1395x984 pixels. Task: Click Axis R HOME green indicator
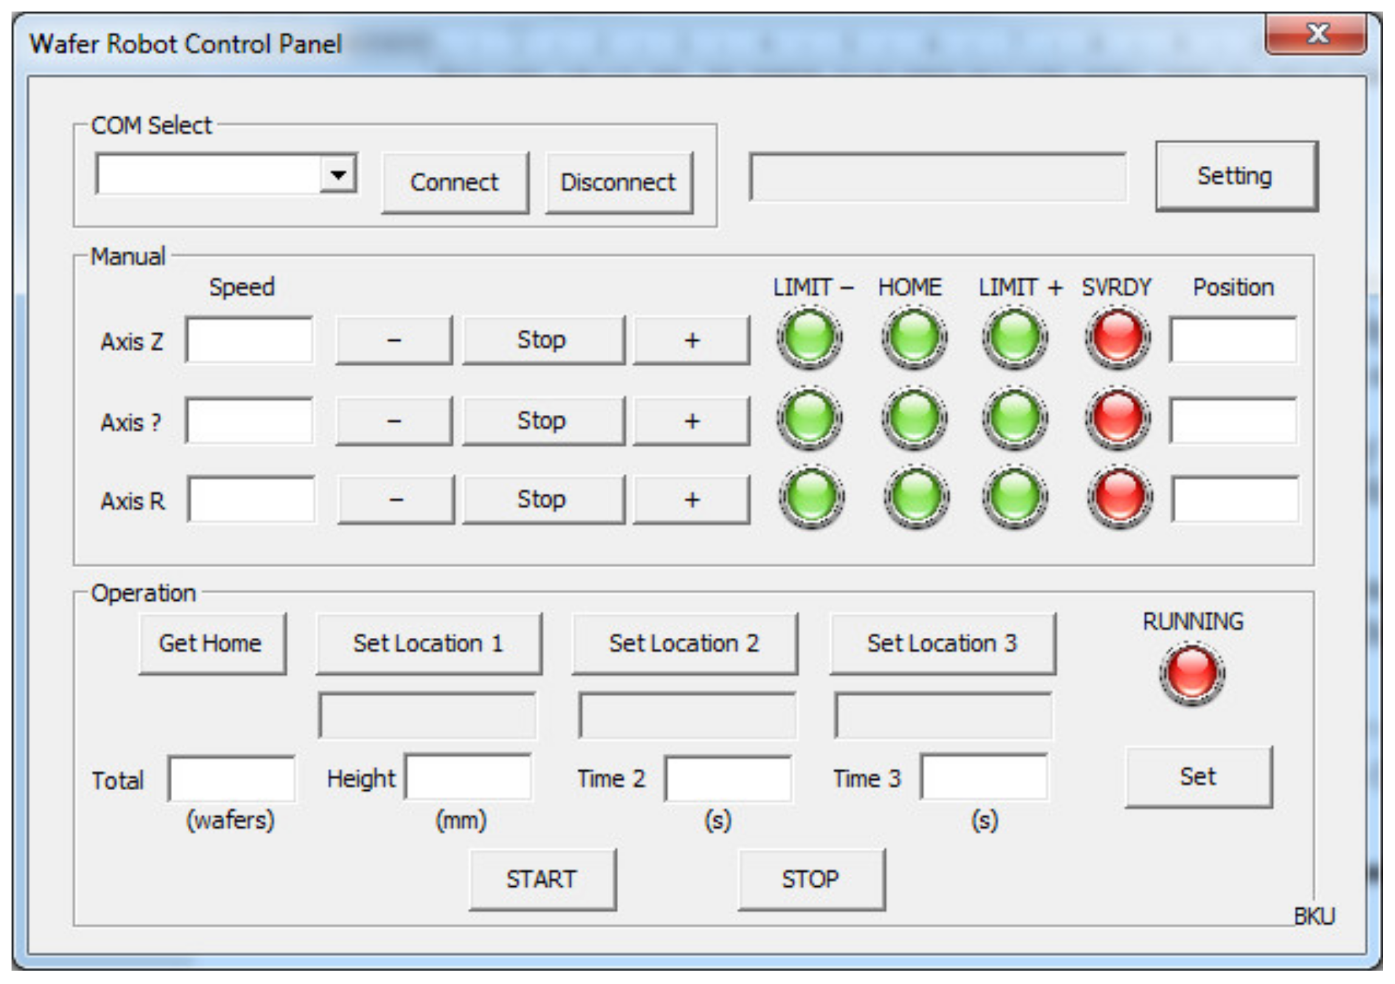(916, 497)
